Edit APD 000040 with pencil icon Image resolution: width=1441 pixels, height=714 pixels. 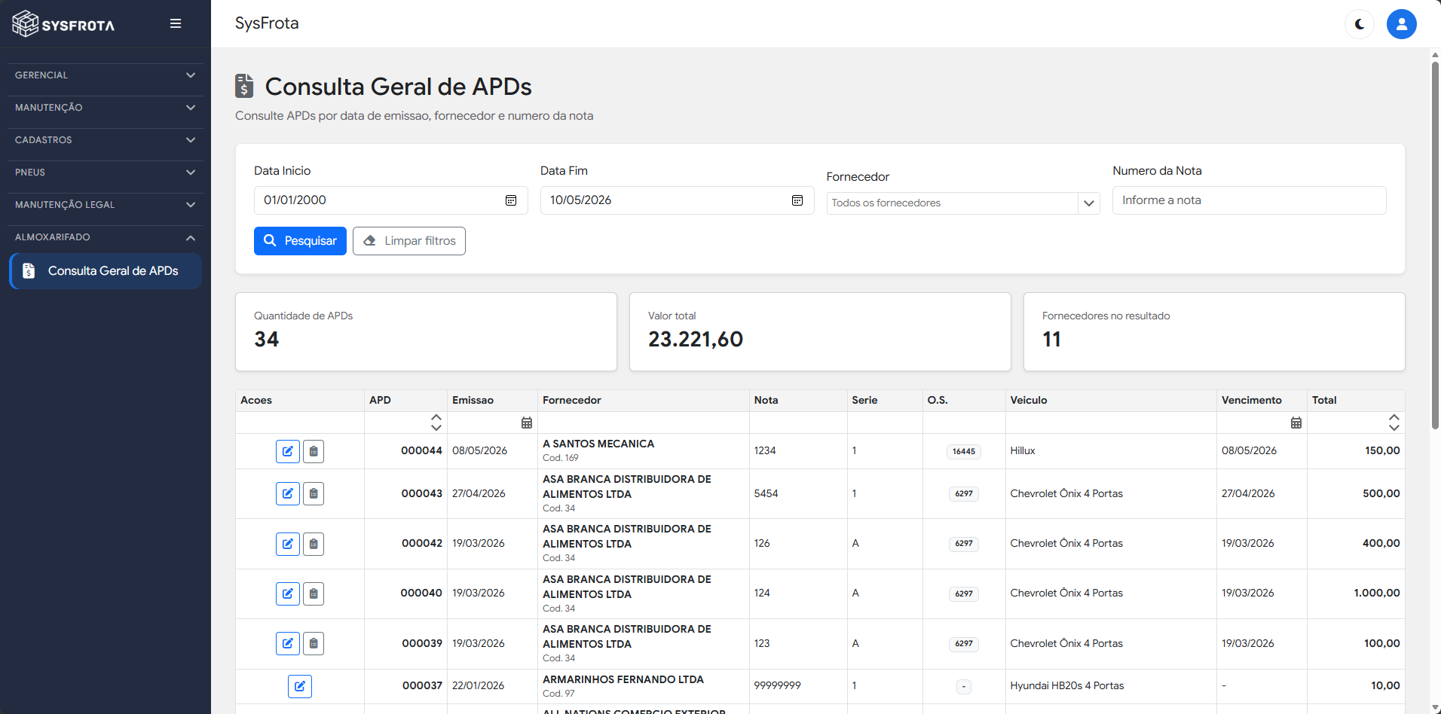[x=288, y=593]
